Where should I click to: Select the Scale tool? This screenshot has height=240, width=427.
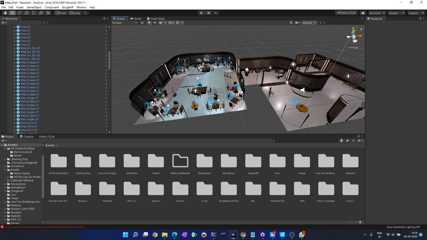(x=27, y=13)
